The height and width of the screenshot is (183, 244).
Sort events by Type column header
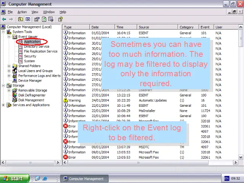76,27
